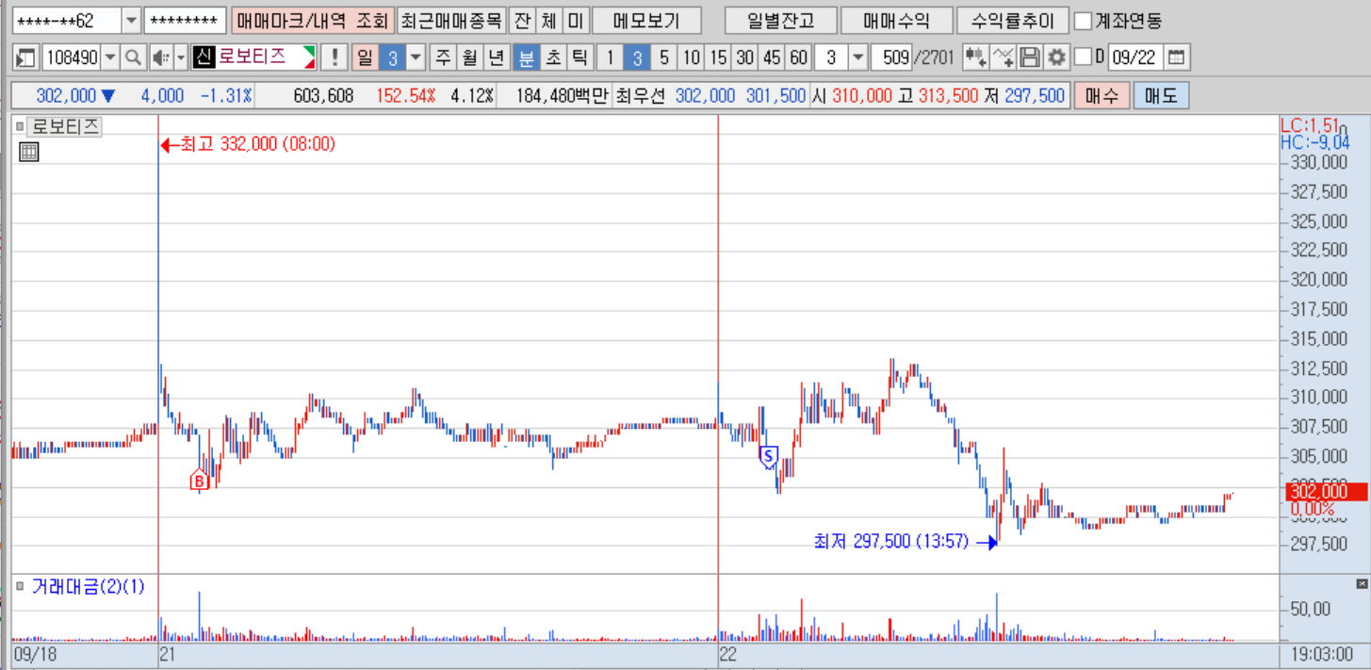Switch to 주 weekly chart
1371x670 pixels.
pos(443,57)
